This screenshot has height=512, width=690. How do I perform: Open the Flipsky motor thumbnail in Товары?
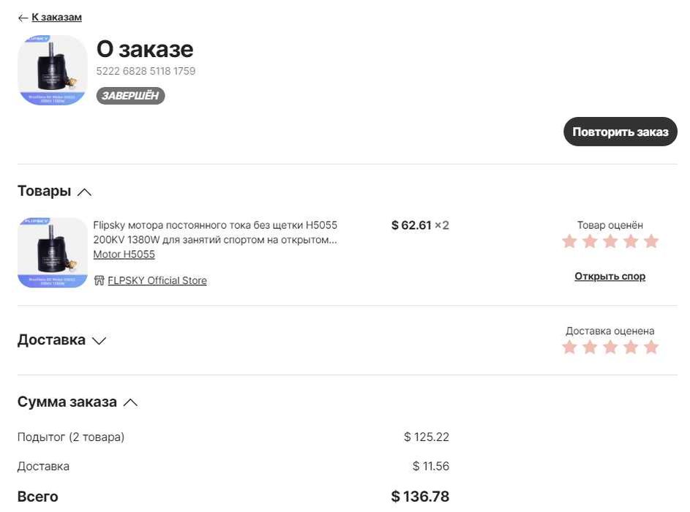(52, 252)
